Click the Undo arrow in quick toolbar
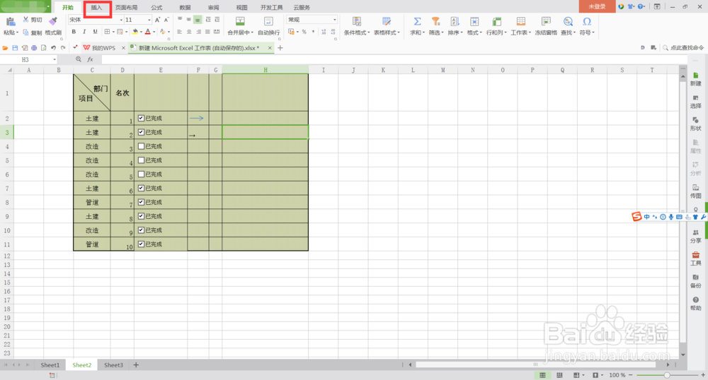This screenshot has height=380, width=708. tap(53, 48)
